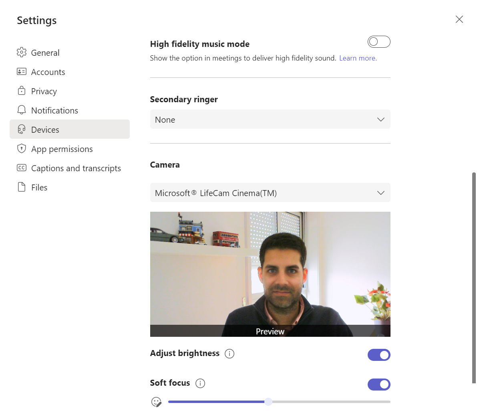Enable High fidelity music mode
Viewport: 477px width, 417px height.
click(x=379, y=42)
